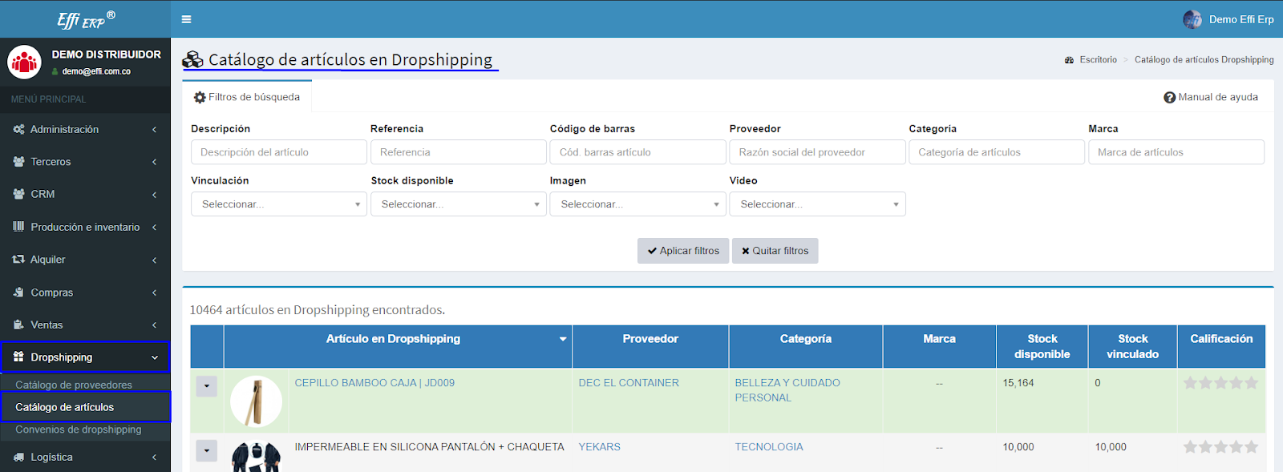
Task: Open BELLEZA Y CUIDADO PERSONAL category link
Action: [787, 390]
